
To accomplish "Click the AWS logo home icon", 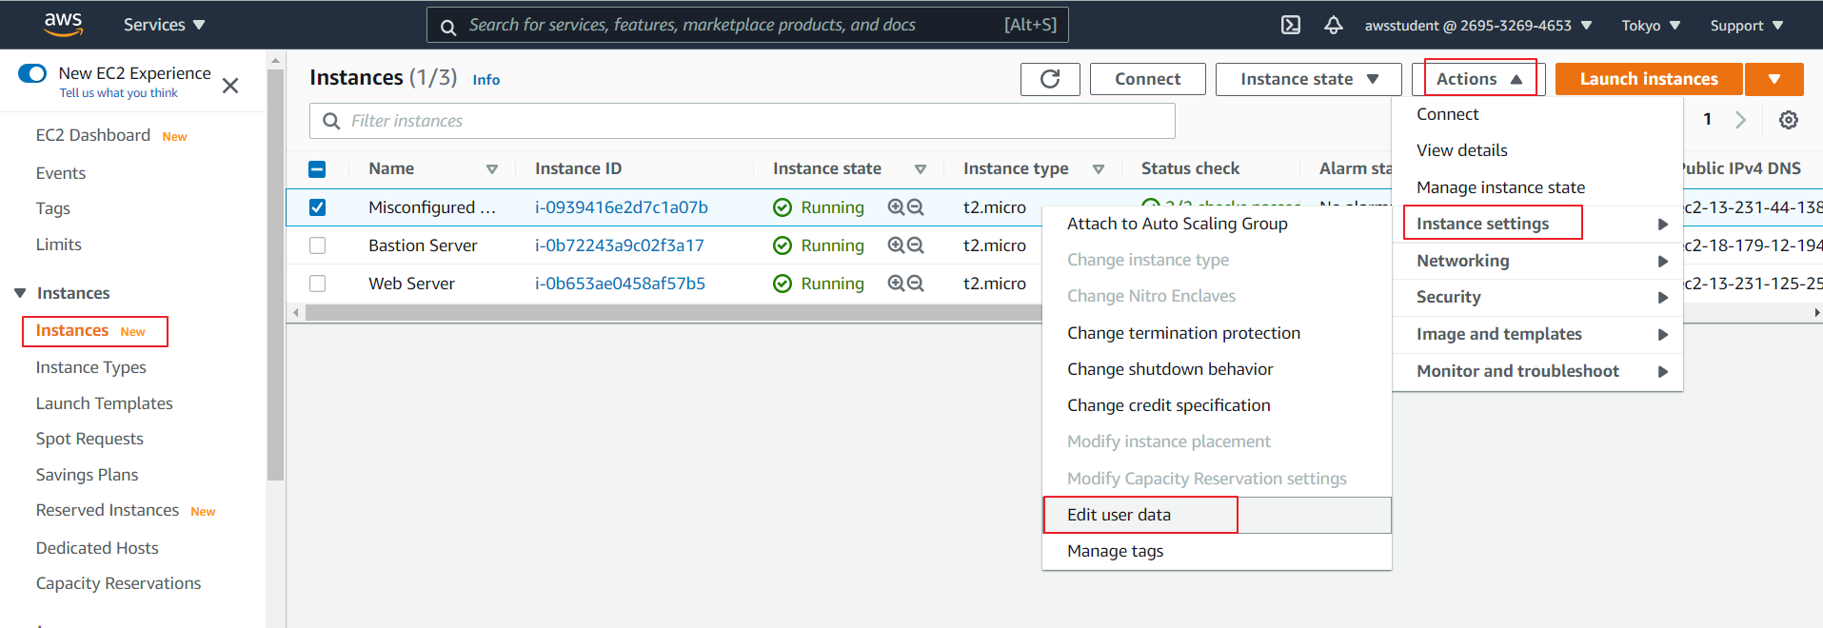I will (x=63, y=24).
